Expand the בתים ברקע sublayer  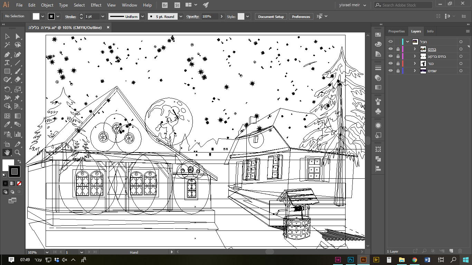pos(415,56)
